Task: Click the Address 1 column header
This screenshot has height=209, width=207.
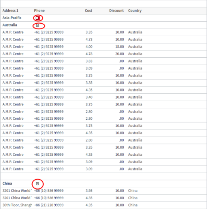Action: [x=10, y=11]
